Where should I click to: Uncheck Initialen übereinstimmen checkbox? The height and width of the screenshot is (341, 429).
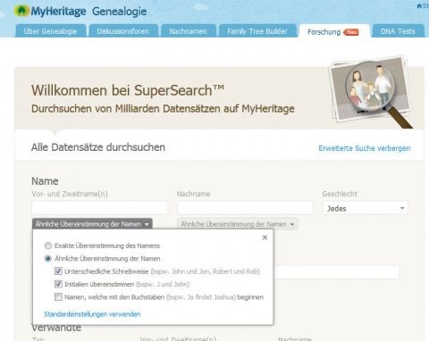point(58,284)
